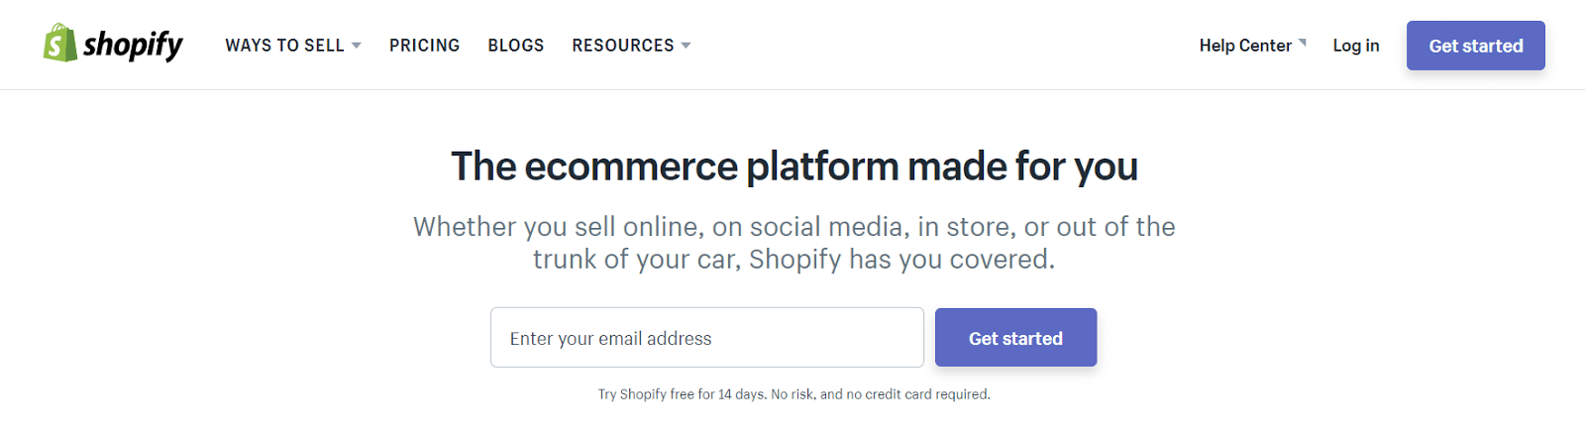Expand the arrow beside RESOURCES
This screenshot has height=435, width=1585.
click(x=687, y=46)
